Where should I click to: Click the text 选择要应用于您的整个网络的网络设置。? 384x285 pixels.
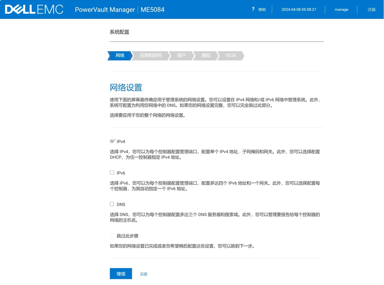pos(148,115)
